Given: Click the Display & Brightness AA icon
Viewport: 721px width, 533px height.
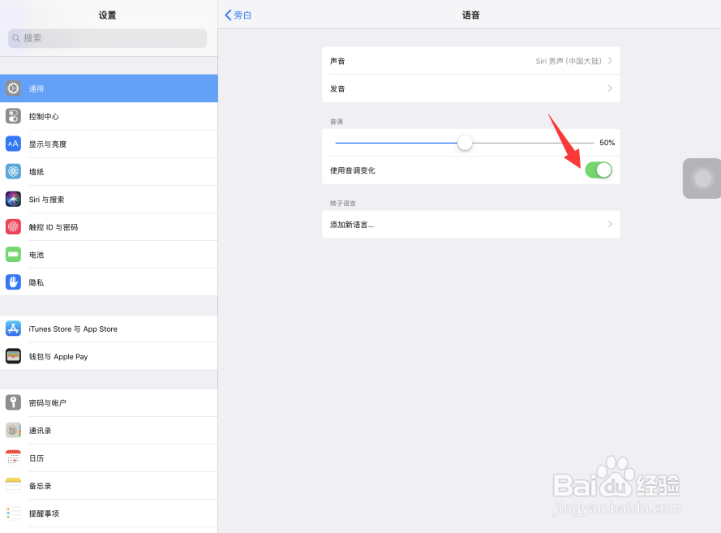Looking at the screenshot, I should coord(13,144).
